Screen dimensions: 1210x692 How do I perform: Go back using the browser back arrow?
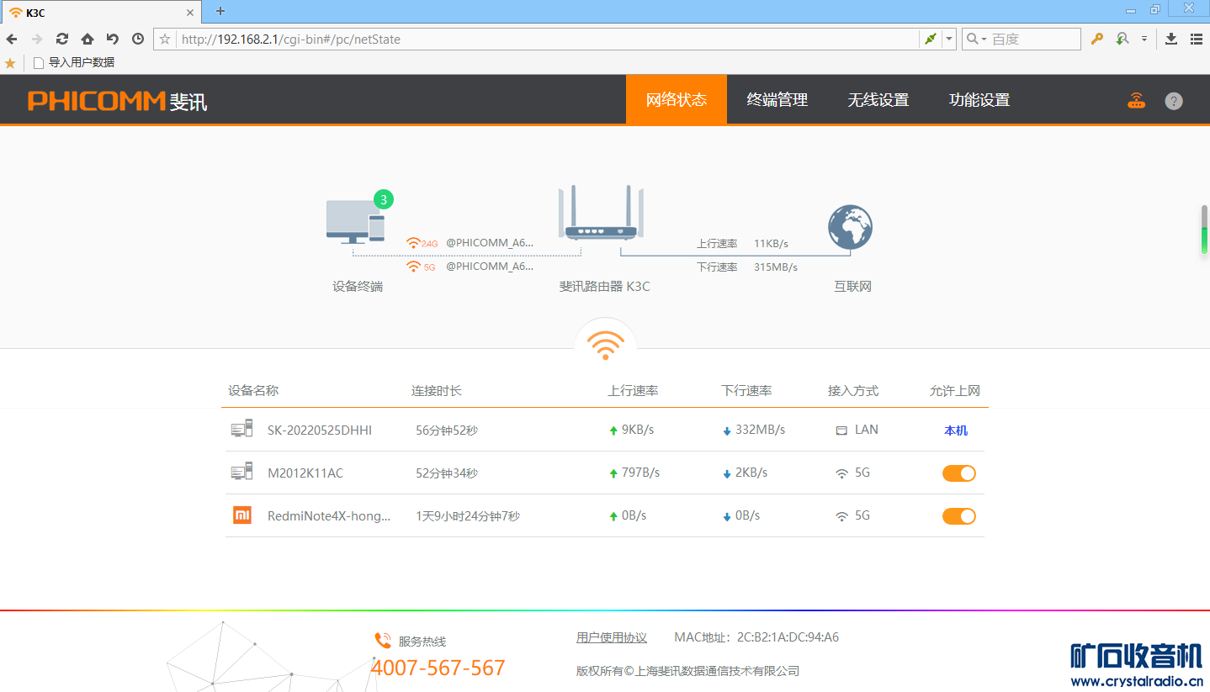12,39
